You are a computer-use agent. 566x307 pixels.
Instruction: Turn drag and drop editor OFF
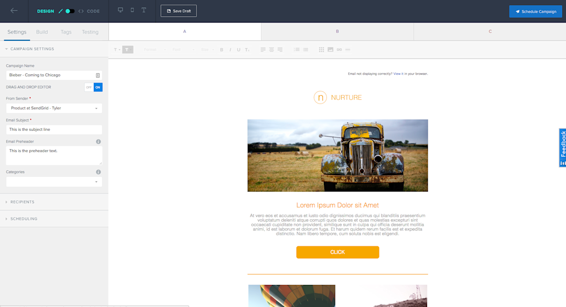[89, 87]
